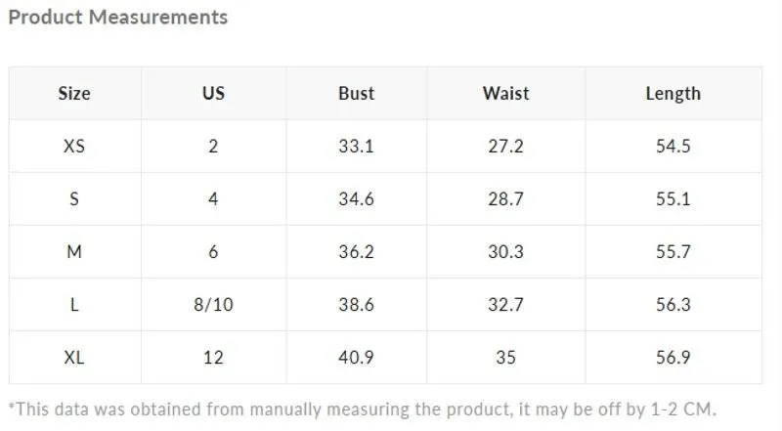782x431 pixels.
Task: Click bust value 36.2
Action: 356,251
